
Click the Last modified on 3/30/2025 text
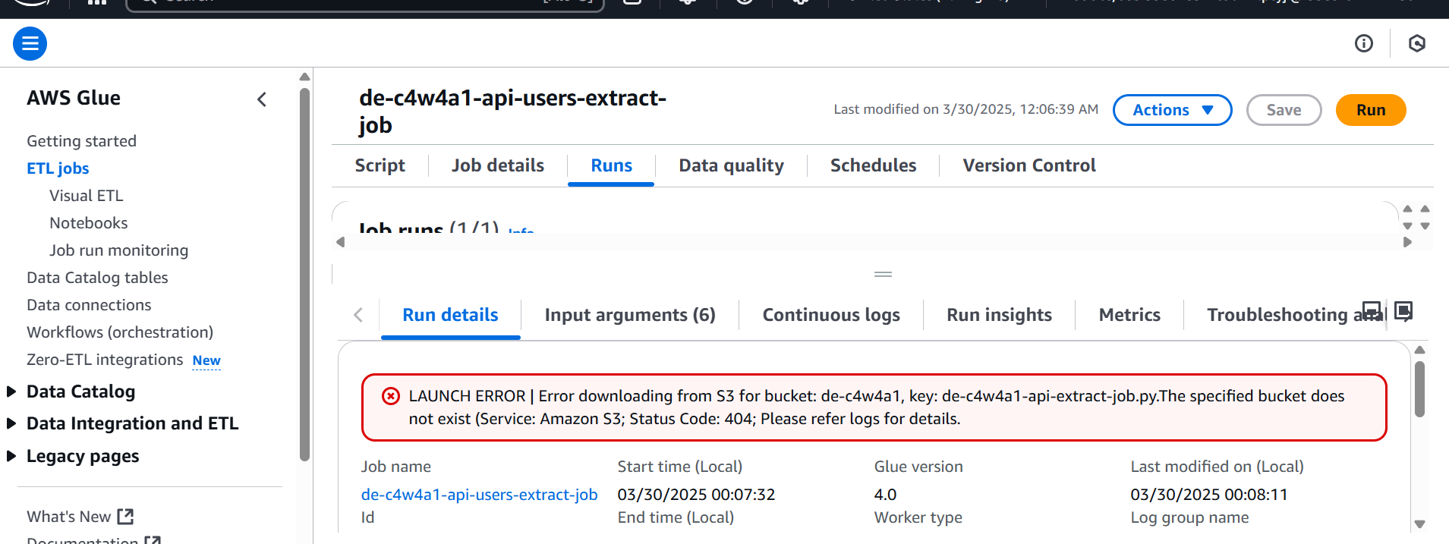(x=965, y=109)
